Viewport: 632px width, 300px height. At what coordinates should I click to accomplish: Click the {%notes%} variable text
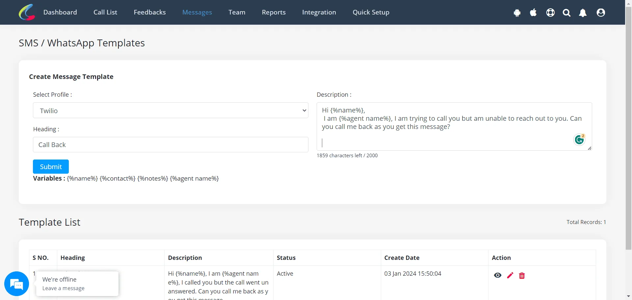click(x=153, y=178)
